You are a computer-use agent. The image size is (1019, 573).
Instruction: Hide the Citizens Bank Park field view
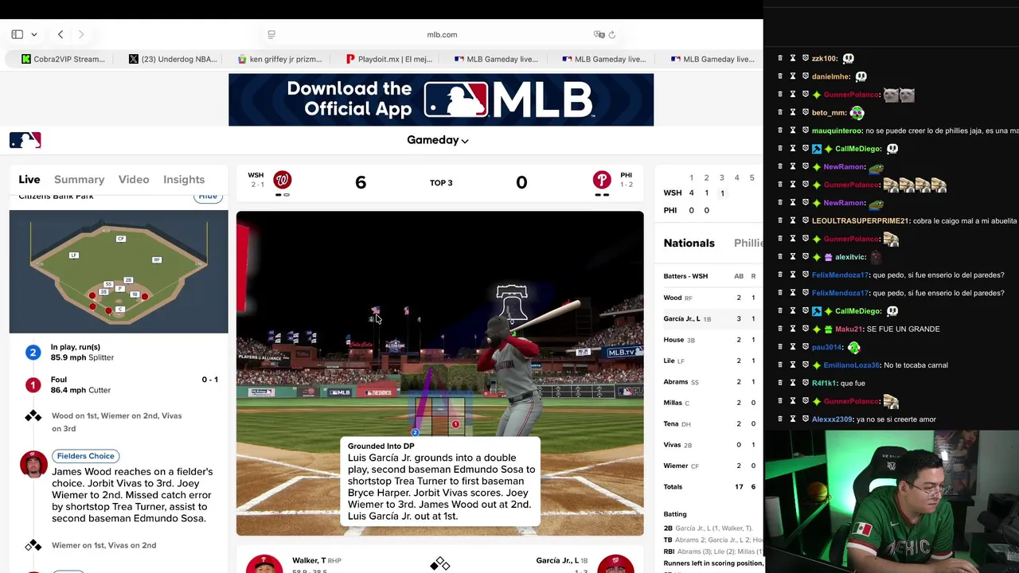point(208,196)
